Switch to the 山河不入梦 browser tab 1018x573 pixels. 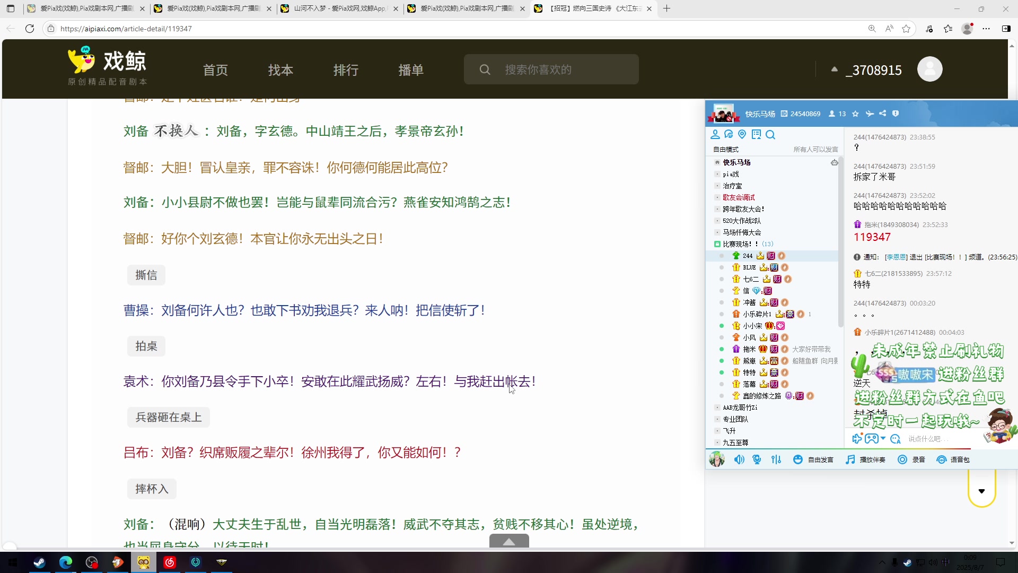point(339,8)
